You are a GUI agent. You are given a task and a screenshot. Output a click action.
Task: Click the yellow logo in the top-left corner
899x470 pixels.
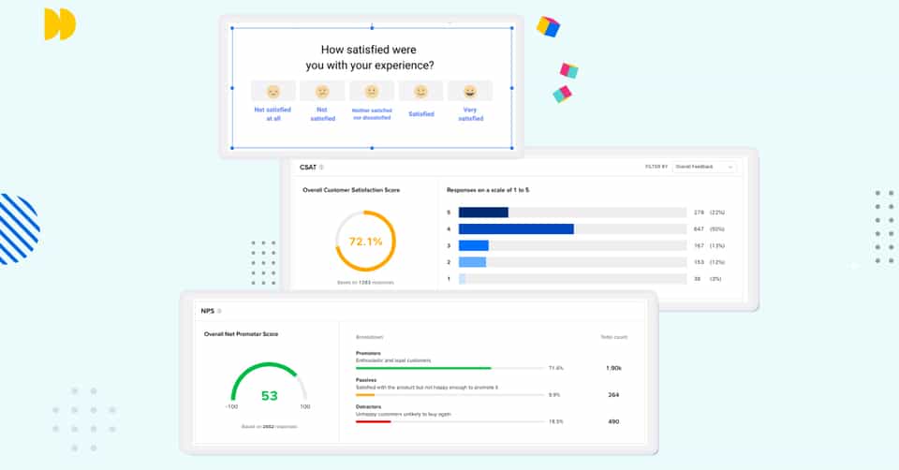60,24
